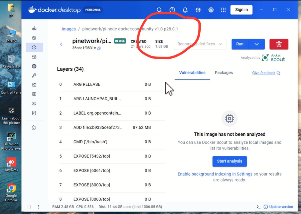
Task: Switch to the Packages tab
Action: coord(224,73)
